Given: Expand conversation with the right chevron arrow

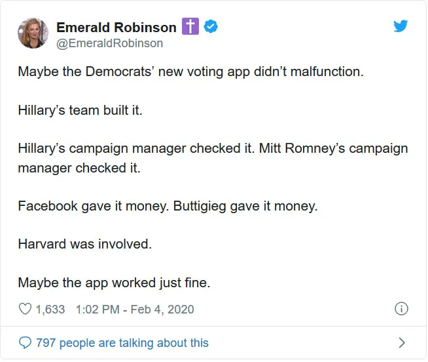Looking at the screenshot, I should pyautogui.click(x=402, y=342).
